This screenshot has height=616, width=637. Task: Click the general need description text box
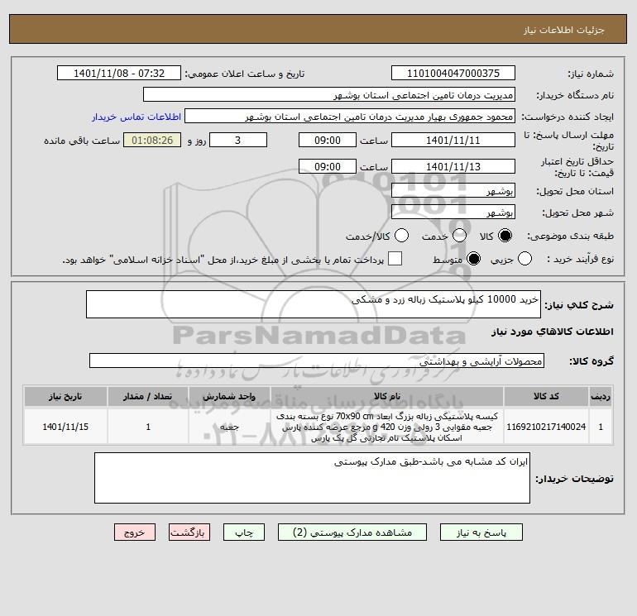point(314,304)
